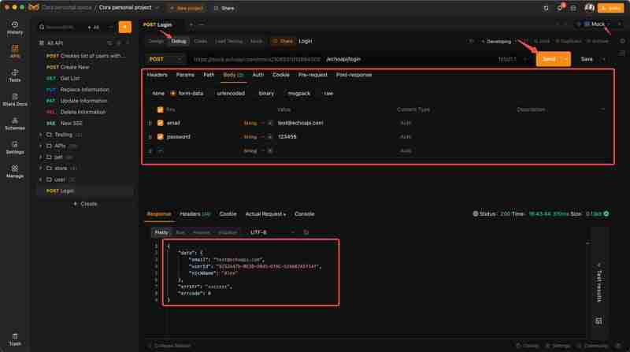Open Share Docs from the sidebar
This screenshot has height=352, width=630.
[x=15, y=99]
